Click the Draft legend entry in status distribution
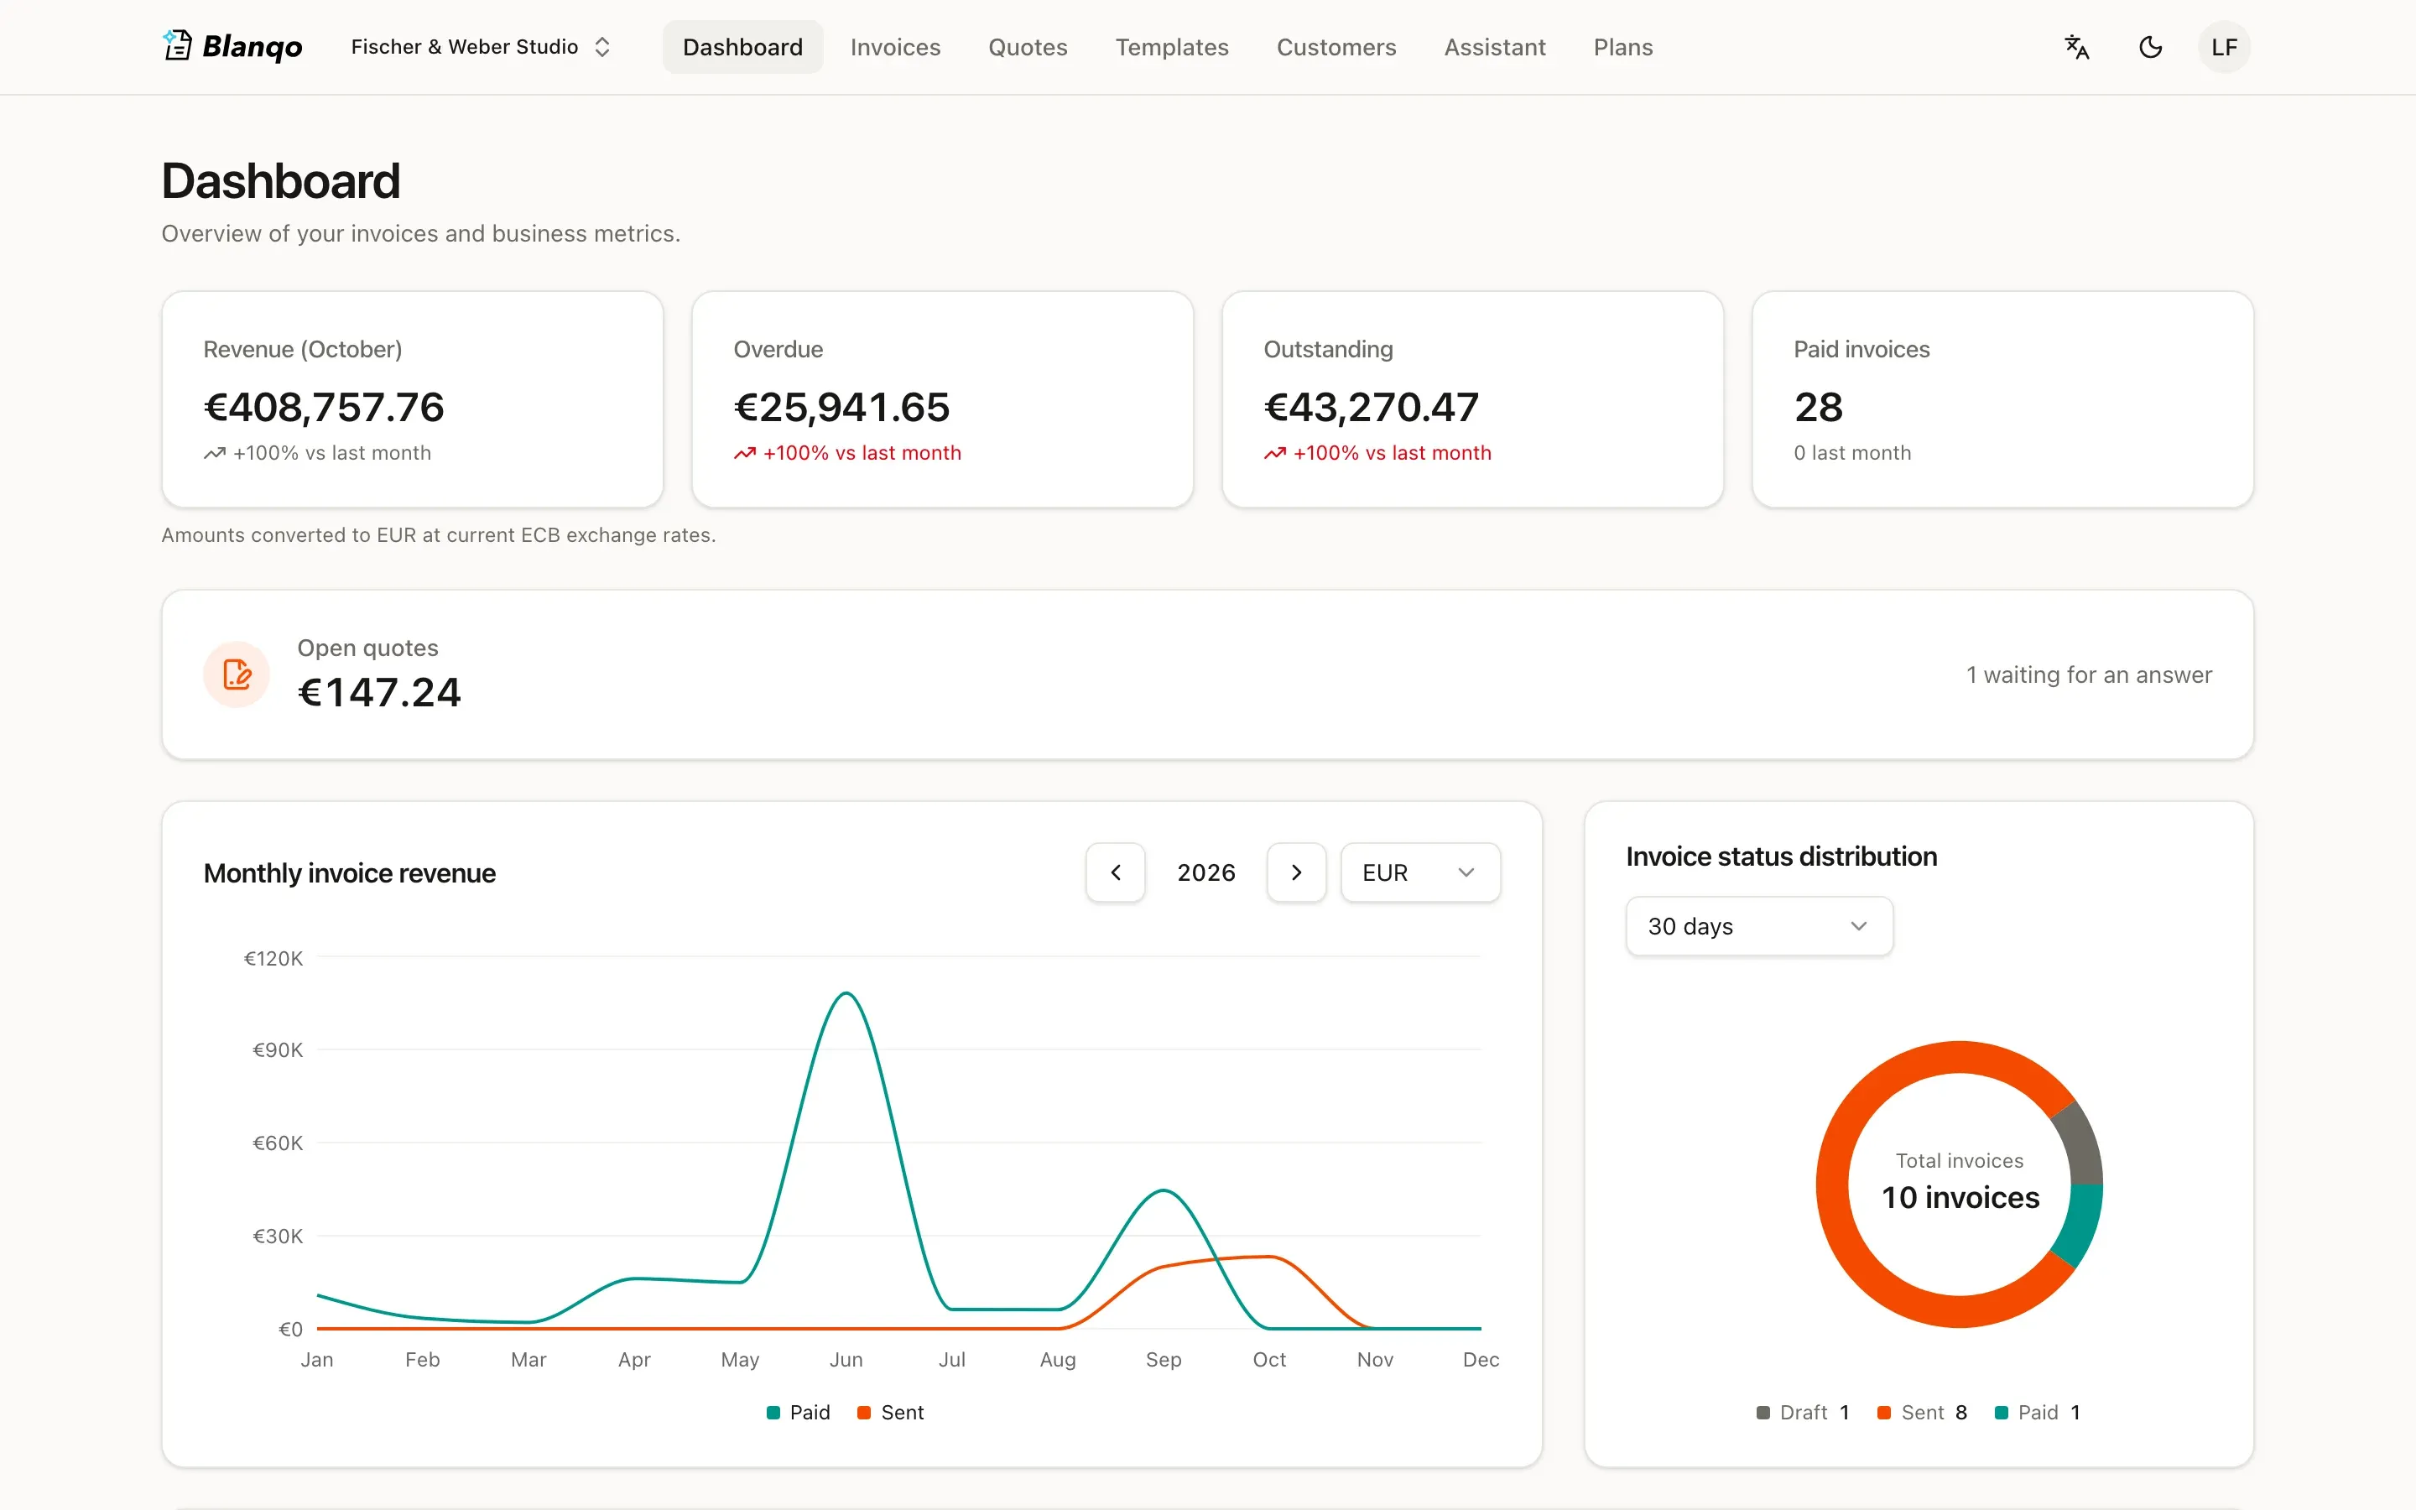The height and width of the screenshot is (1510, 2416). (x=1803, y=1412)
